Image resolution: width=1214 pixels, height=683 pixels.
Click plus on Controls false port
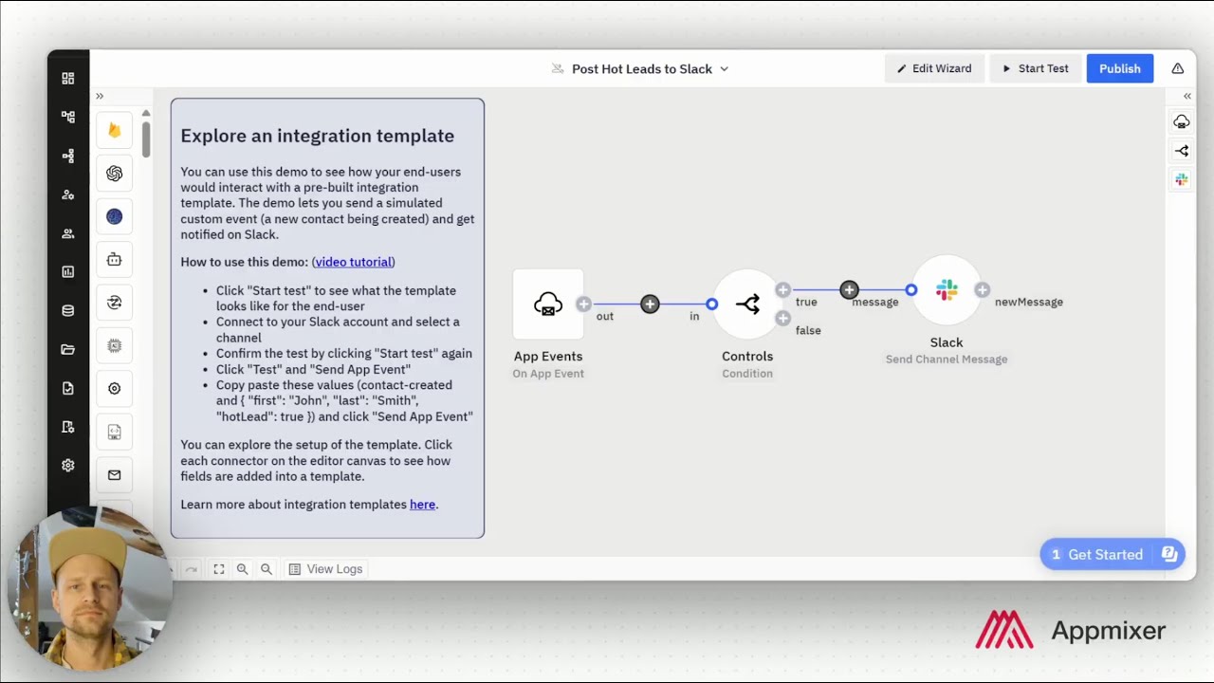click(782, 319)
